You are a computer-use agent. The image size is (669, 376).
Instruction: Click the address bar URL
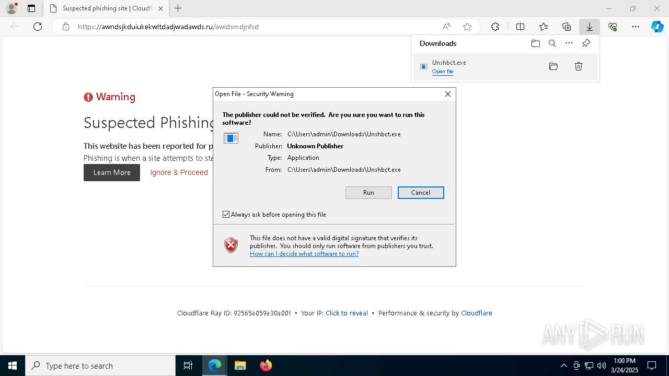[168, 27]
